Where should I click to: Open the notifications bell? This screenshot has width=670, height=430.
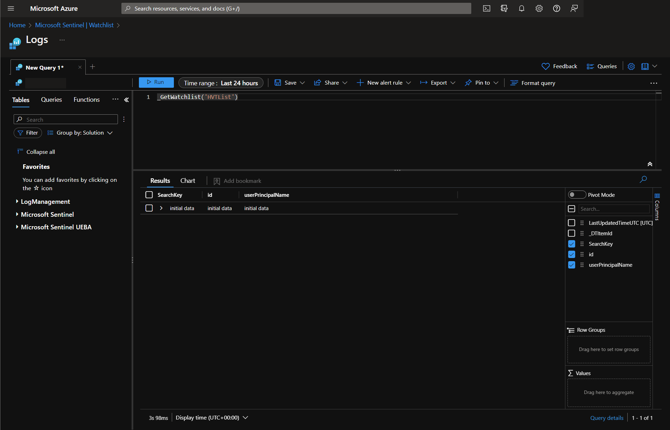pos(522,8)
